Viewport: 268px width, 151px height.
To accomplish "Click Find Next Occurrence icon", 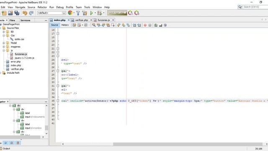I will click(x=103, y=25).
